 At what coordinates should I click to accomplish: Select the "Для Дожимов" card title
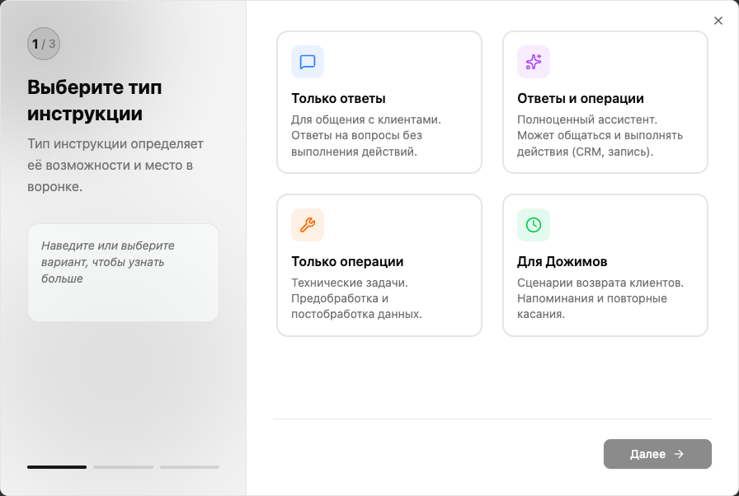[x=562, y=262]
